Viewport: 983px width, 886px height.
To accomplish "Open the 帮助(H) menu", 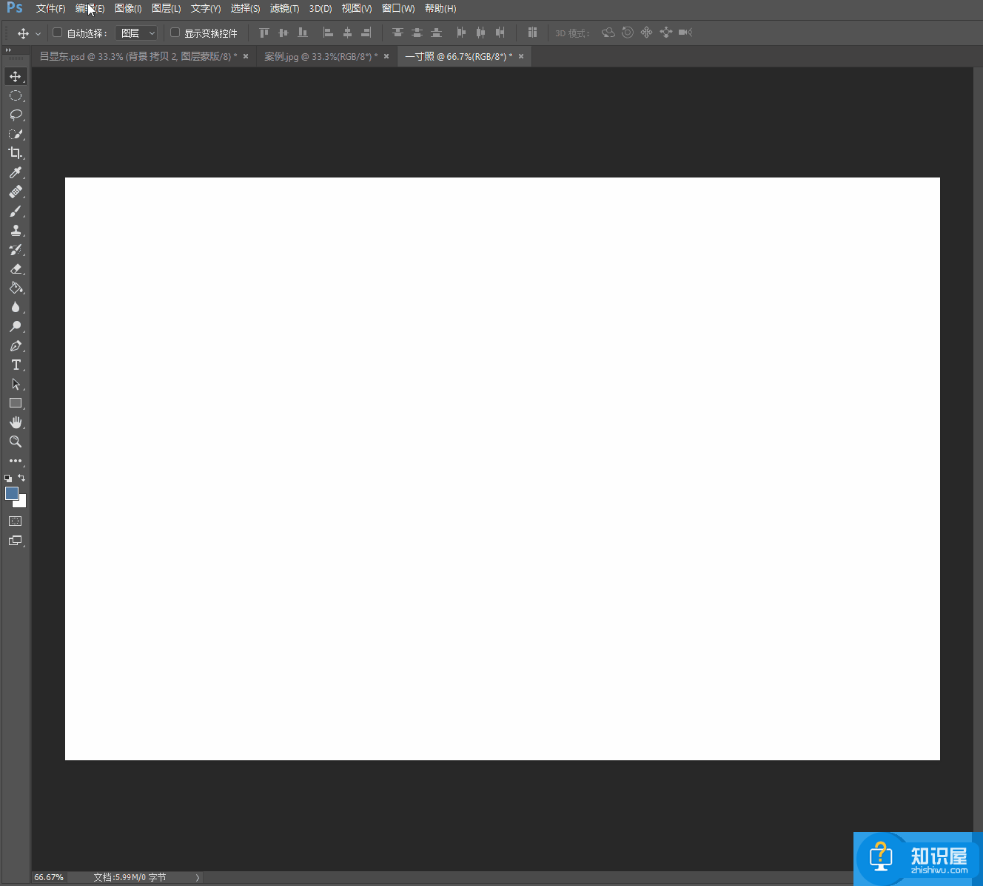I will point(440,9).
